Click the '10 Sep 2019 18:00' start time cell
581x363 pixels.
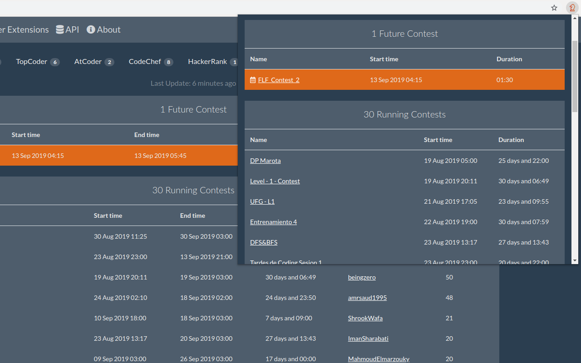click(x=120, y=318)
